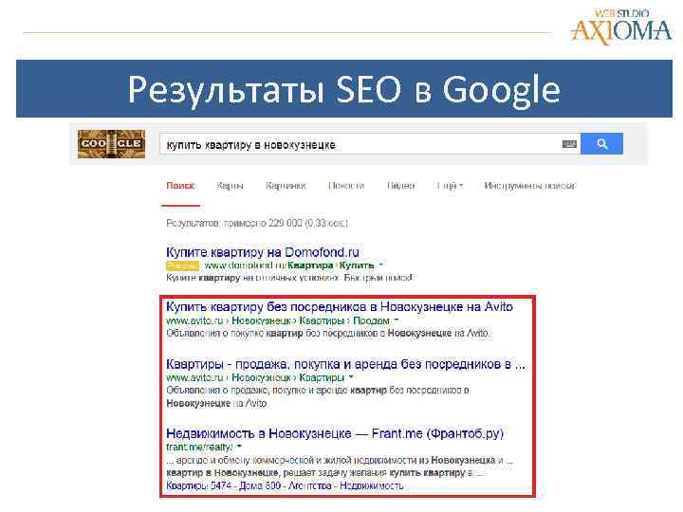Open the 'Недвижимость' sitelink under Frant.me
The height and width of the screenshot is (512, 683).
[x=371, y=485]
